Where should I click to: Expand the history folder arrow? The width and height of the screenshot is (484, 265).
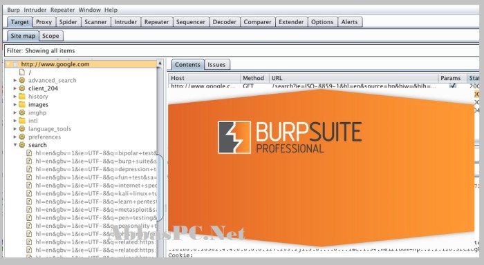click(x=15, y=96)
